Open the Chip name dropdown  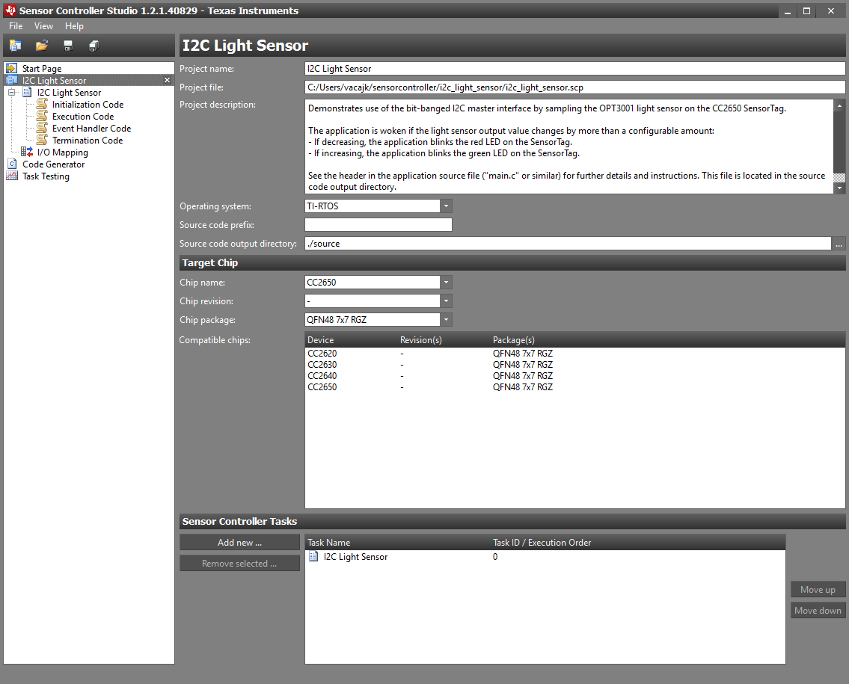tap(446, 283)
